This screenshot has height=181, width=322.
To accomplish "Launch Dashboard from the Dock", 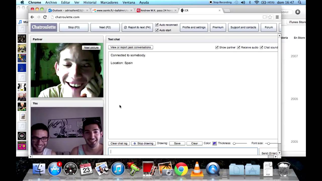I will pyautogui.click(x=71, y=169).
